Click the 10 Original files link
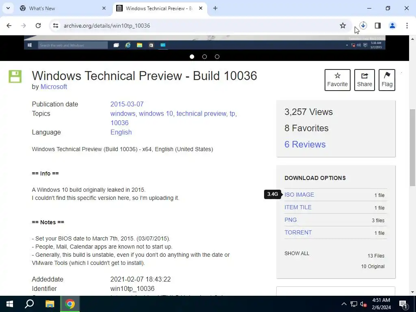Screen dimensions: 416x312 point(373,266)
